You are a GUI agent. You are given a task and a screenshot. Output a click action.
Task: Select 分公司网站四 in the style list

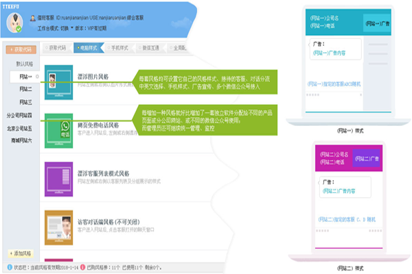tap(19, 115)
